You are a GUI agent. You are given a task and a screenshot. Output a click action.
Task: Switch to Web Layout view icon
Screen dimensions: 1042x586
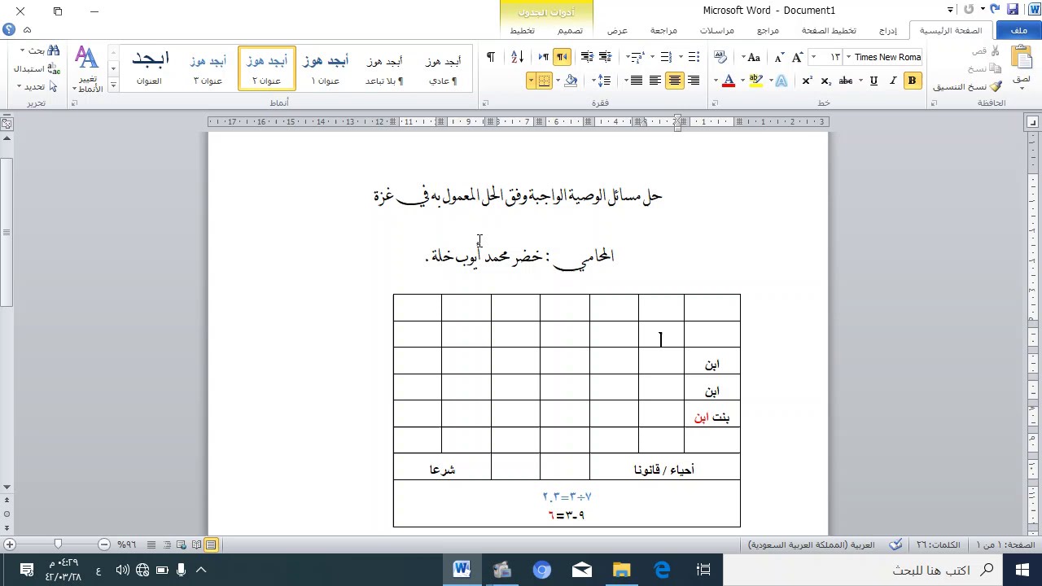182,544
